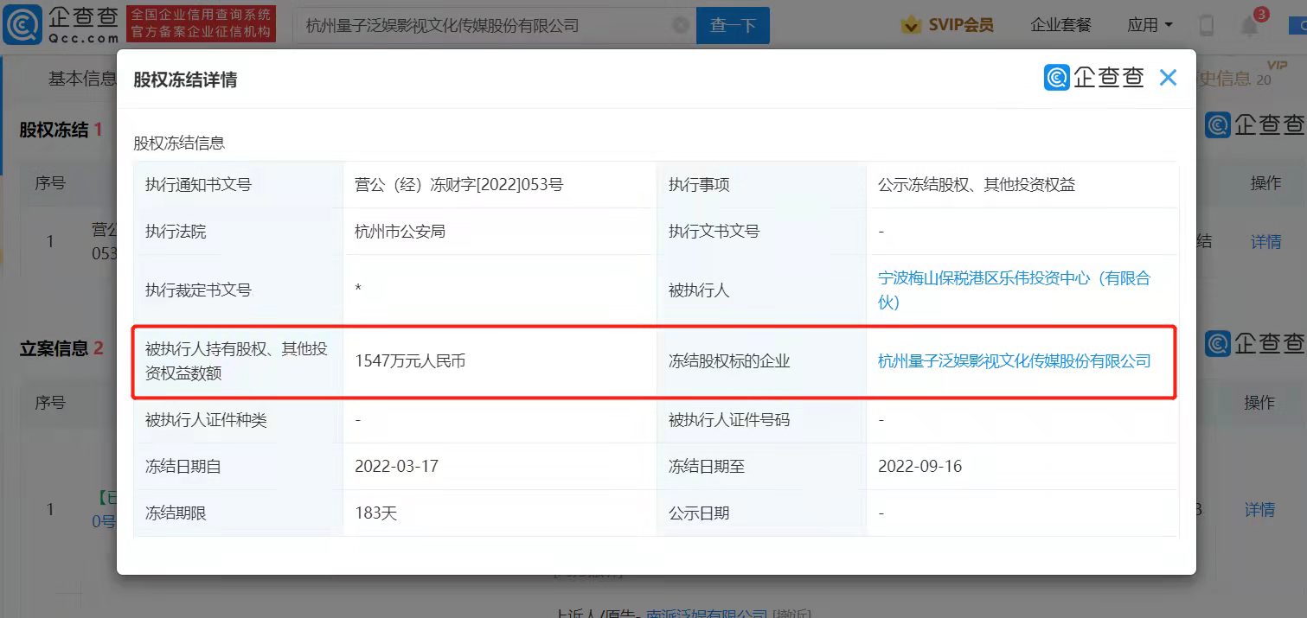The image size is (1307, 618).
Task: Select the 183天 freeze period value
Action: 375,513
